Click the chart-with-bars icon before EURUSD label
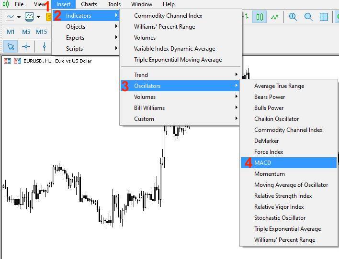This screenshot has width=339, height=259. (x=17, y=61)
